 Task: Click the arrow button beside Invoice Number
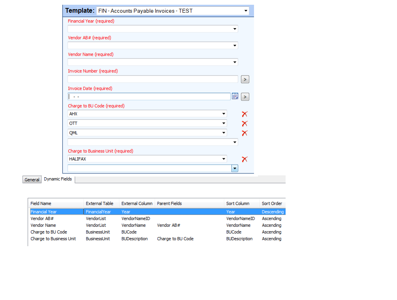coord(245,80)
